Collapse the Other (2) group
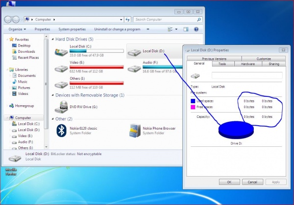 (x=53, y=119)
